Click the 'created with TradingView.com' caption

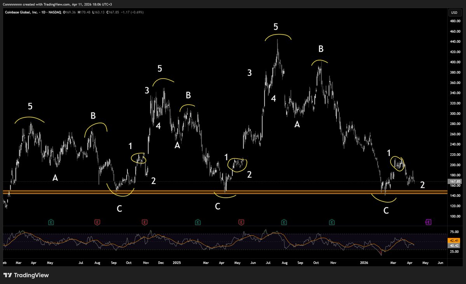[x=46, y=4]
